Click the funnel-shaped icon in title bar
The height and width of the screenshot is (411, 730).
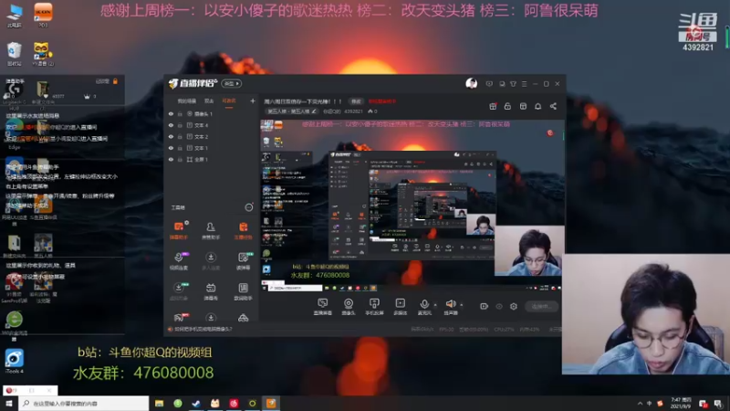513,84
